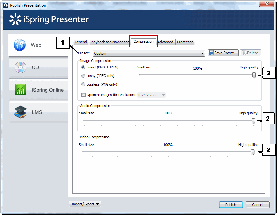The height and width of the screenshot is (215, 277).
Task: Click Audio Compression group title
Action: [x=95, y=106]
